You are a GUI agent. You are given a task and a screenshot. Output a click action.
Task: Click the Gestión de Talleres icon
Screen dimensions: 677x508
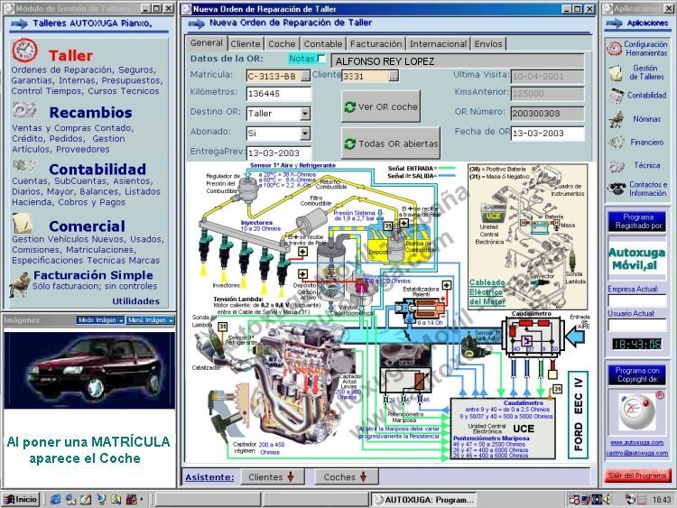(616, 73)
